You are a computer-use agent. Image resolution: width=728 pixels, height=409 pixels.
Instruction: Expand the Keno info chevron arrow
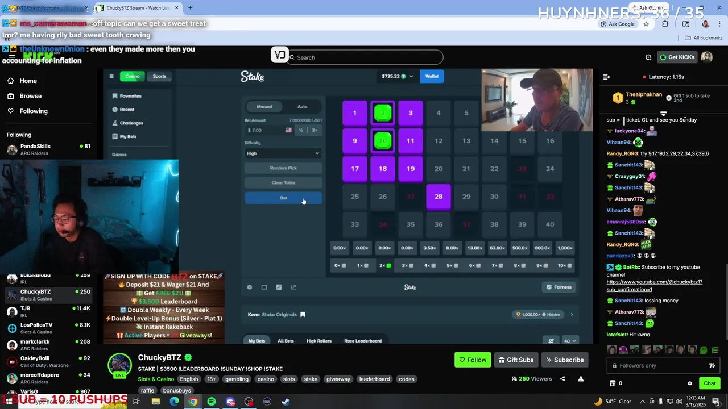pos(572,314)
